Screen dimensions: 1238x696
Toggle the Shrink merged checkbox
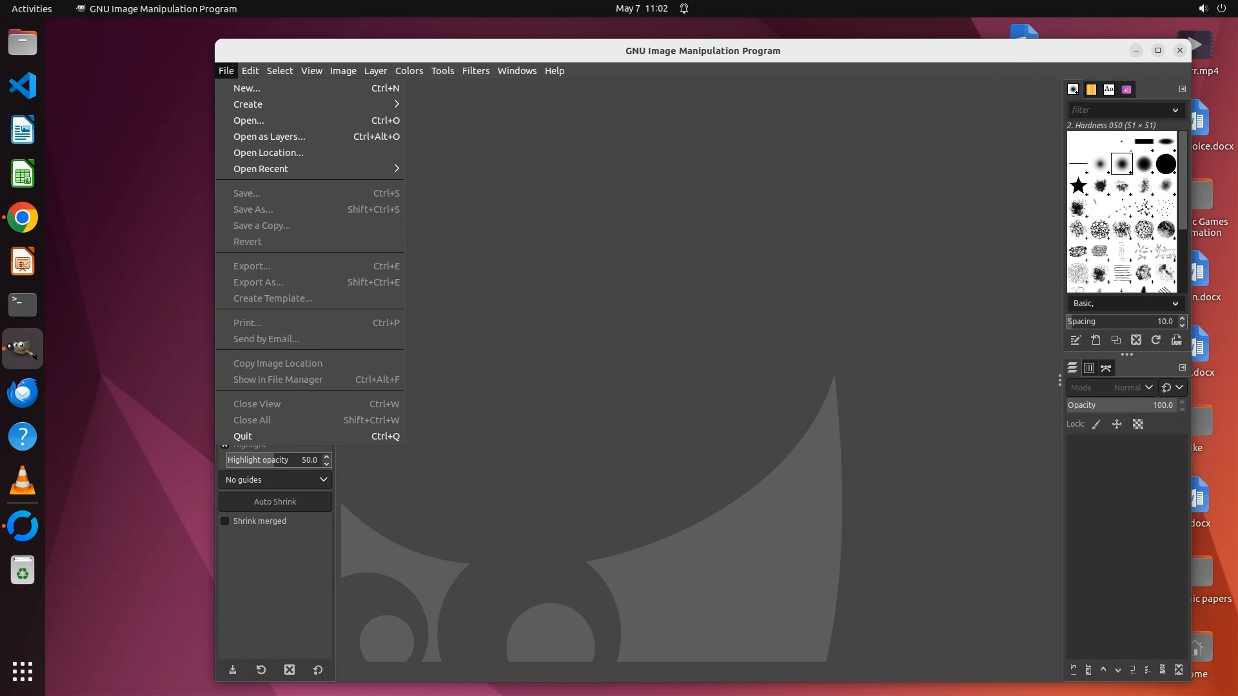tap(225, 521)
